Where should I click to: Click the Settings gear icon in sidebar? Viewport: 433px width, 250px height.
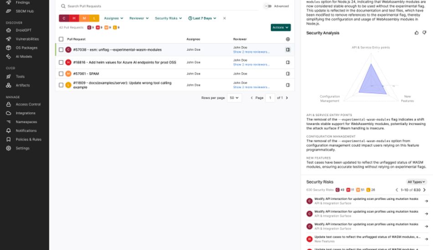pos(9,148)
